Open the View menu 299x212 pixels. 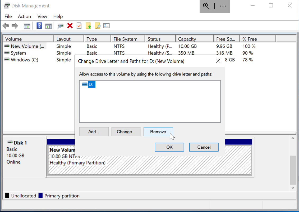click(42, 16)
